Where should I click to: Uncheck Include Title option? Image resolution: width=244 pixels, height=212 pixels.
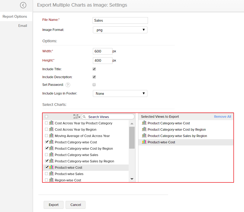[94, 69]
